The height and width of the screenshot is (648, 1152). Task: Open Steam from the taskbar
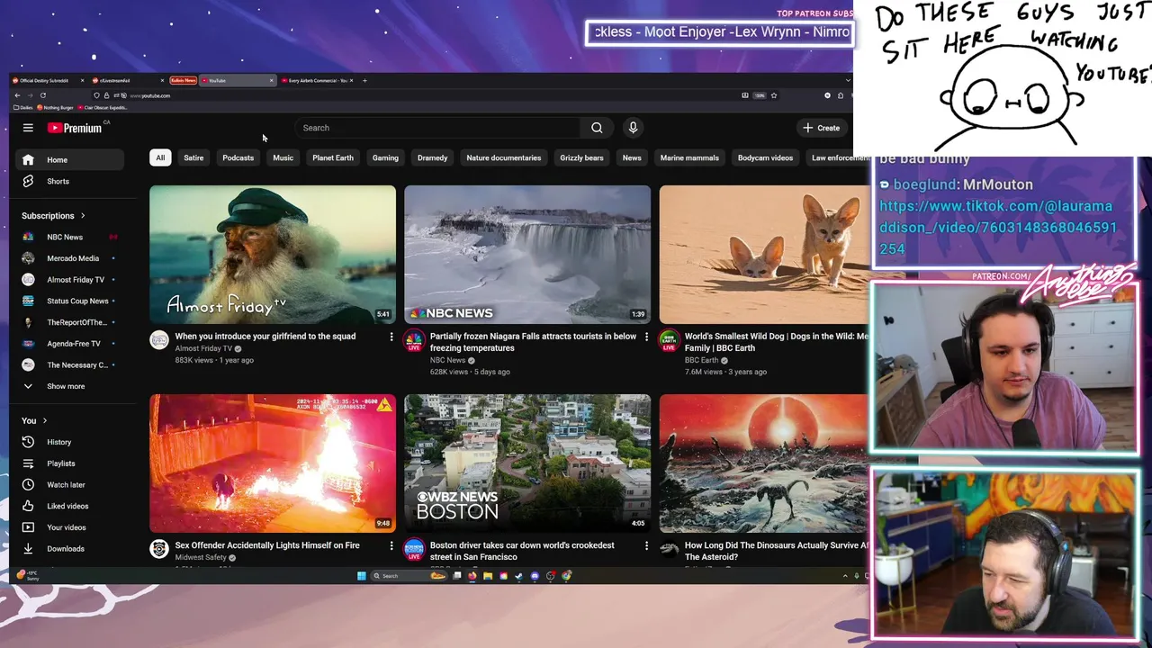(x=518, y=576)
